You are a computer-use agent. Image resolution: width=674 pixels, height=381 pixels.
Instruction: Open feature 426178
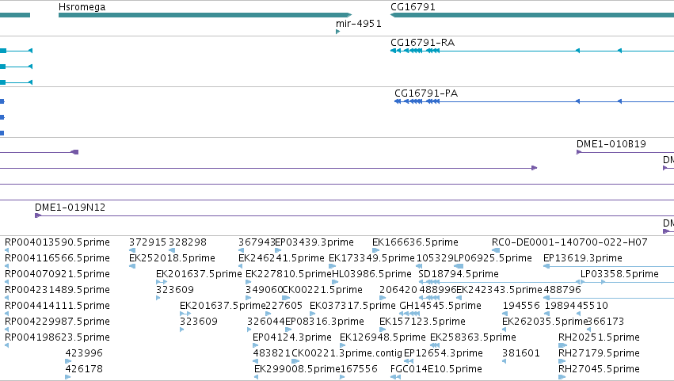(x=84, y=369)
